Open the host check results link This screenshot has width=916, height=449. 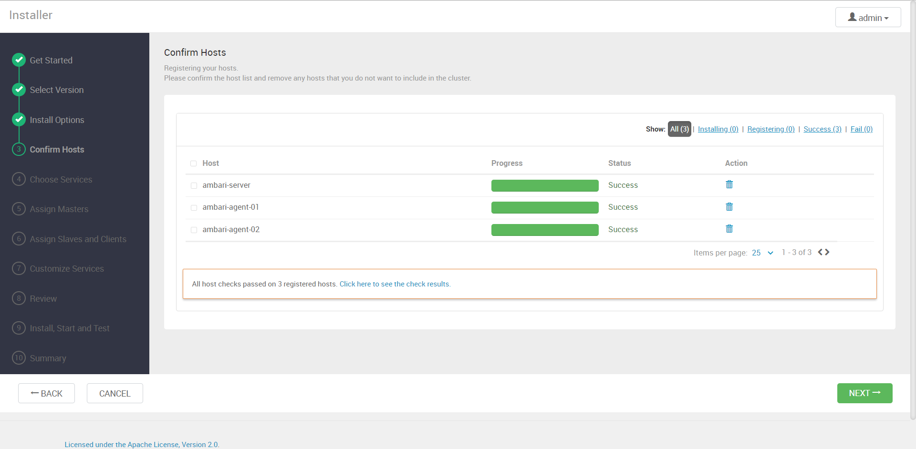pyautogui.click(x=395, y=284)
